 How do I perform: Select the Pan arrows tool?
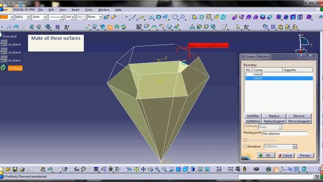click(143, 169)
